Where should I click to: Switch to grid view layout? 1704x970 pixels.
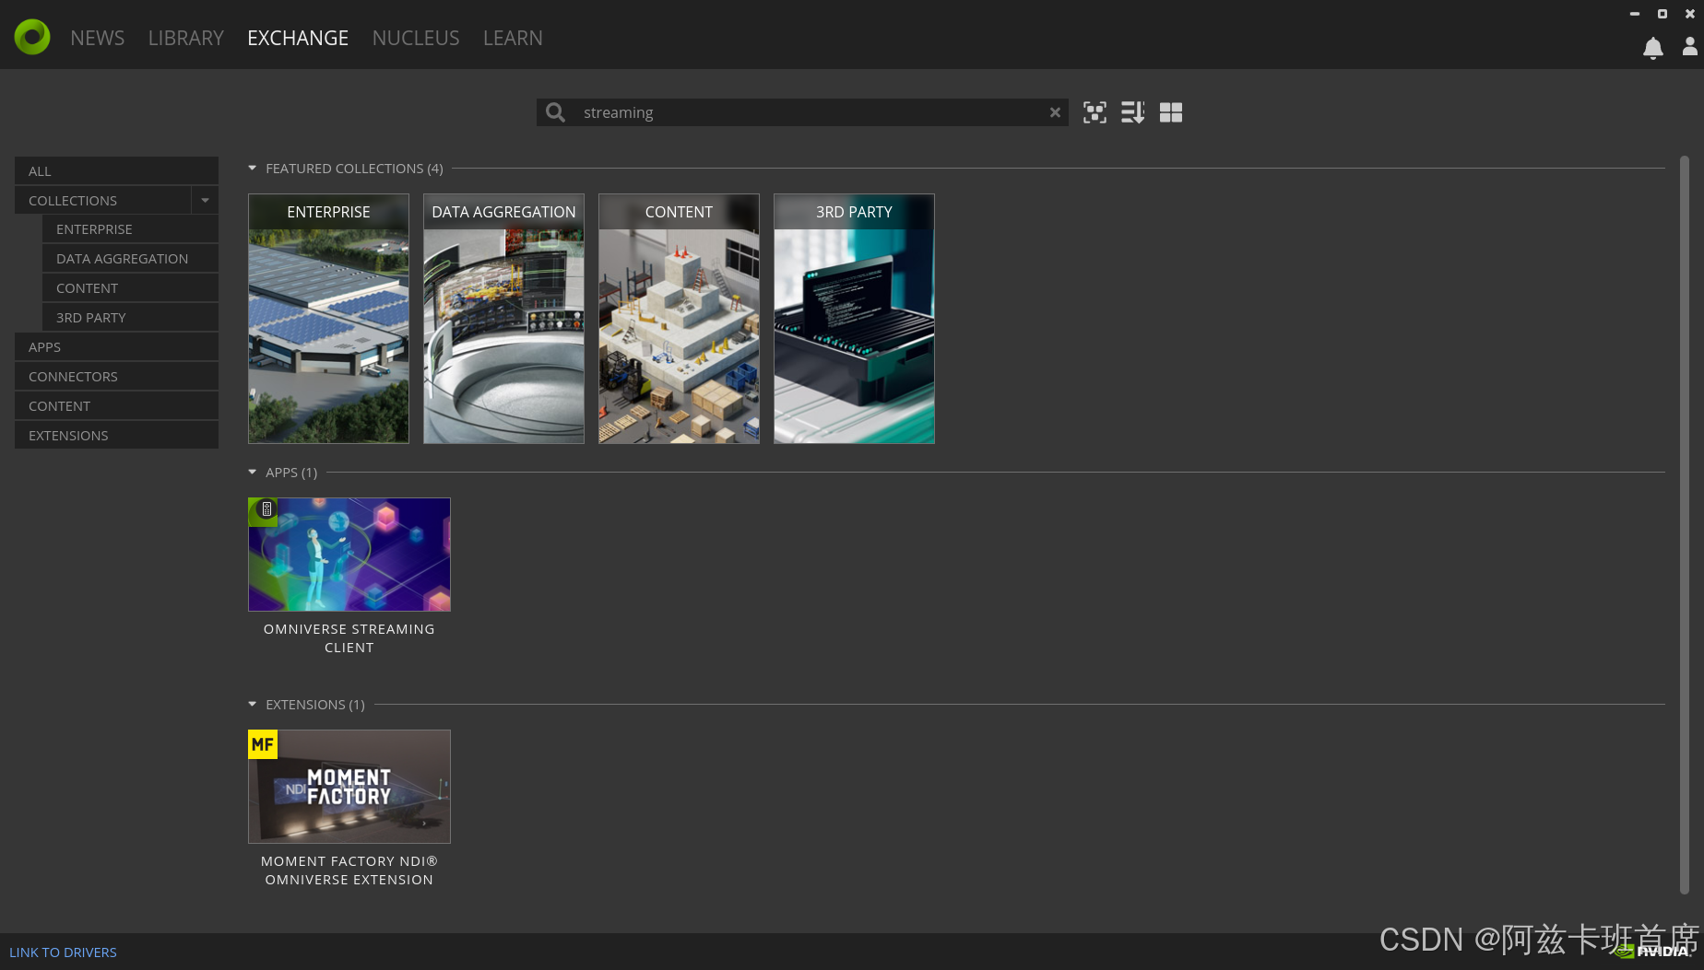coord(1170,112)
